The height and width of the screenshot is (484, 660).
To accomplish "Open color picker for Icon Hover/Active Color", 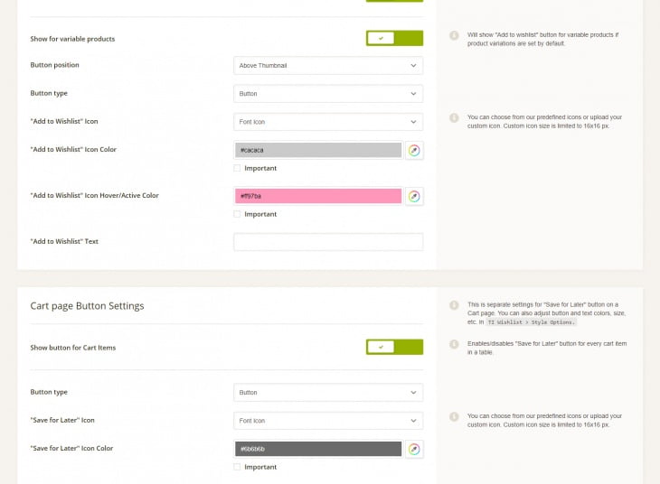I will click(x=414, y=196).
